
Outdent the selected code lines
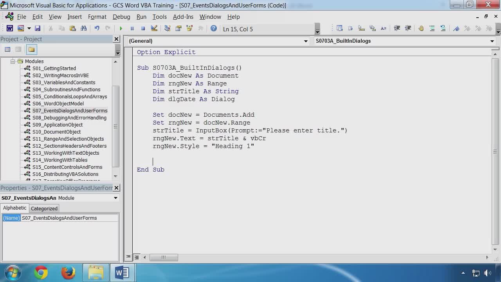coord(408,28)
